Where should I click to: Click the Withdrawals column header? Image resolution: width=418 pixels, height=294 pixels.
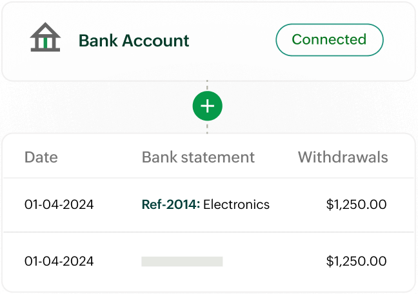click(343, 157)
